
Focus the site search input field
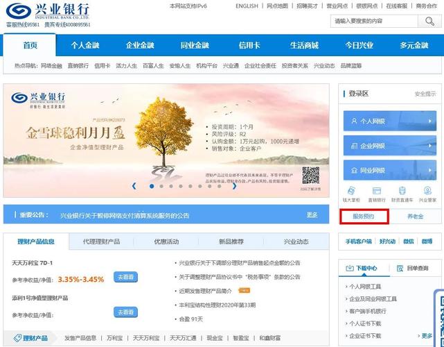374,21
